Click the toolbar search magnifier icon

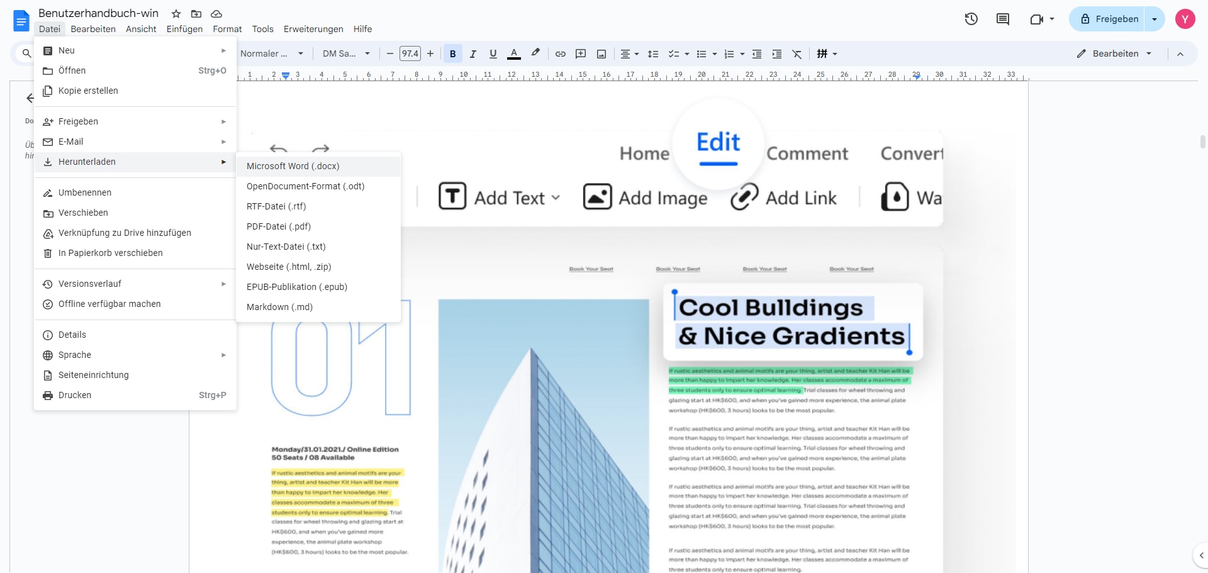click(x=26, y=53)
